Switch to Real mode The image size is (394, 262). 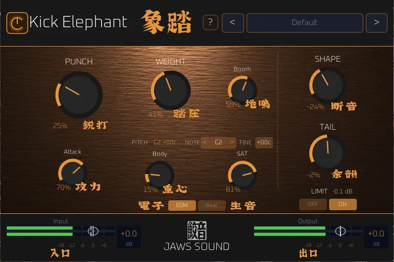coord(212,206)
